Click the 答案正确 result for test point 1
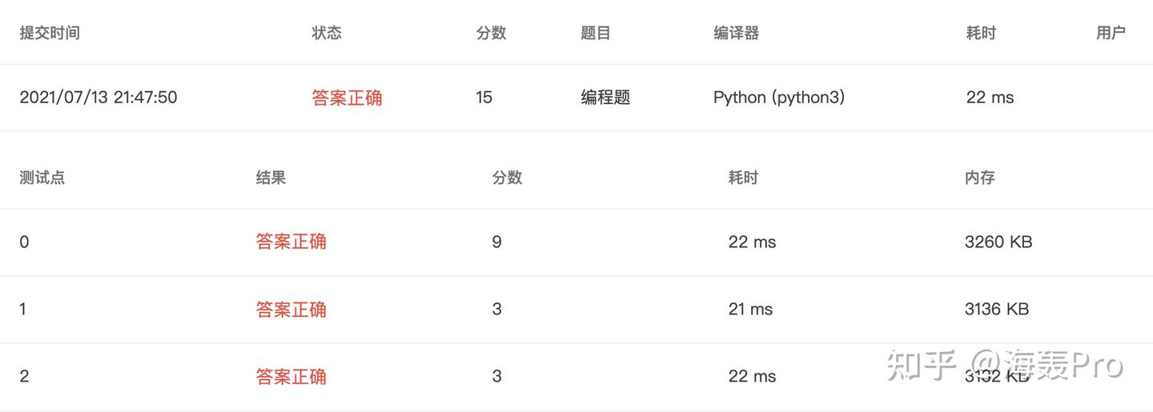This screenshot has height=412, width=1153. click(x=291, y=310)
